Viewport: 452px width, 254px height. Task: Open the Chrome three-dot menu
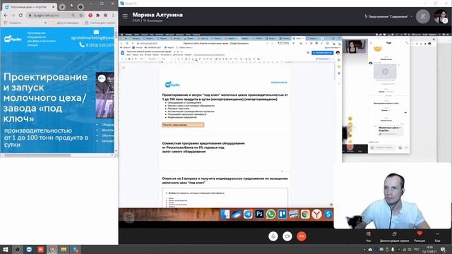tap(113, 15)
